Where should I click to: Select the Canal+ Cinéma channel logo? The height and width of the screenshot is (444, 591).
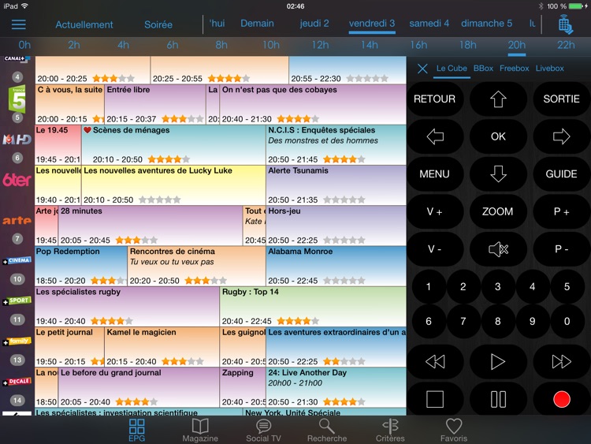[x=17, y=261]
